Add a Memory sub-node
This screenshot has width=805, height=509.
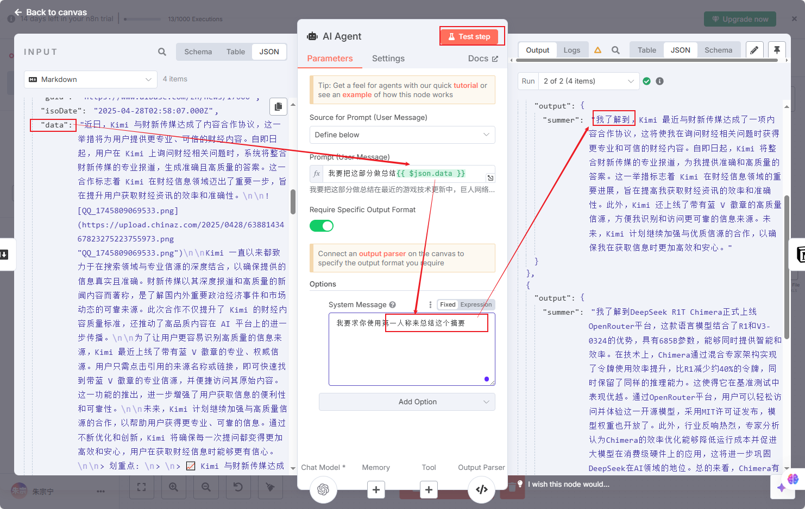(x=376, y=489)
